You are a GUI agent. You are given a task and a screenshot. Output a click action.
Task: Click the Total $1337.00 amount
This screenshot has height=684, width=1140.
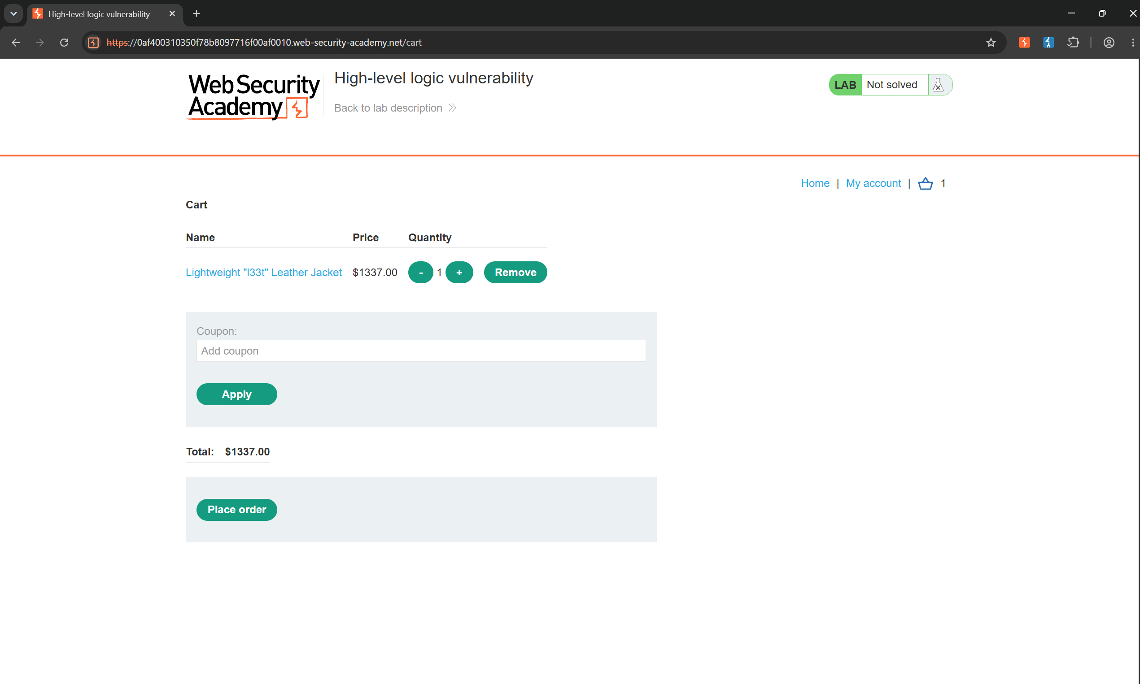click(247, 452)
